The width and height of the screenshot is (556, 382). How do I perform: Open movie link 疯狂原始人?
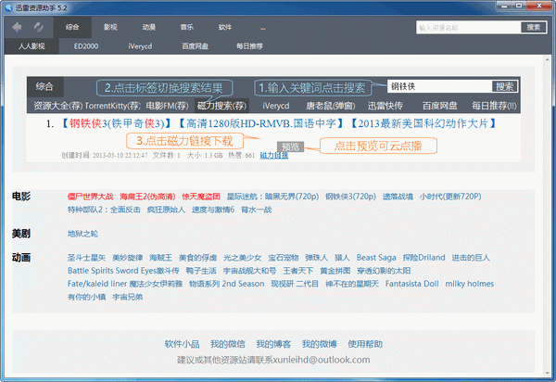tap(166, 210)
